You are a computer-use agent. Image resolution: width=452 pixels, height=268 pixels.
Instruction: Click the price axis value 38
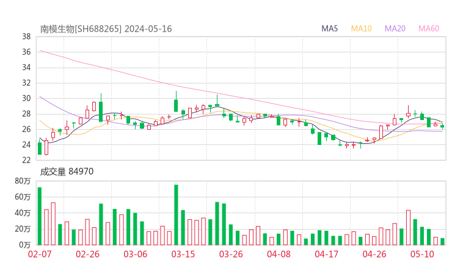click(26, 37)
